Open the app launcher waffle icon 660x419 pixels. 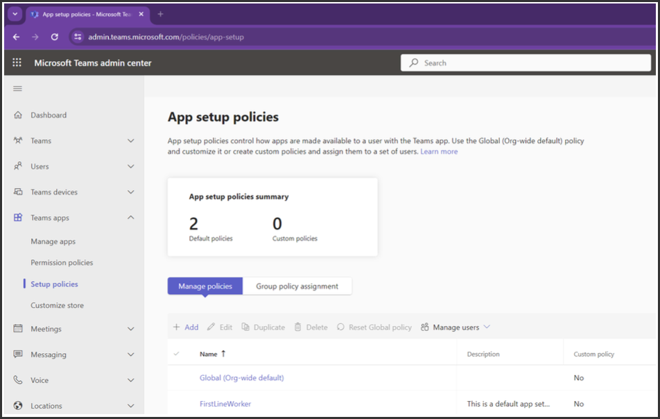point(17,62)
